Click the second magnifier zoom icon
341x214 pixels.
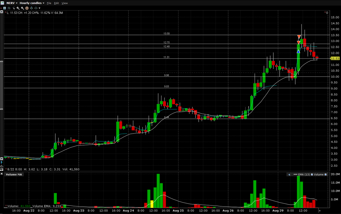(22, 8)
